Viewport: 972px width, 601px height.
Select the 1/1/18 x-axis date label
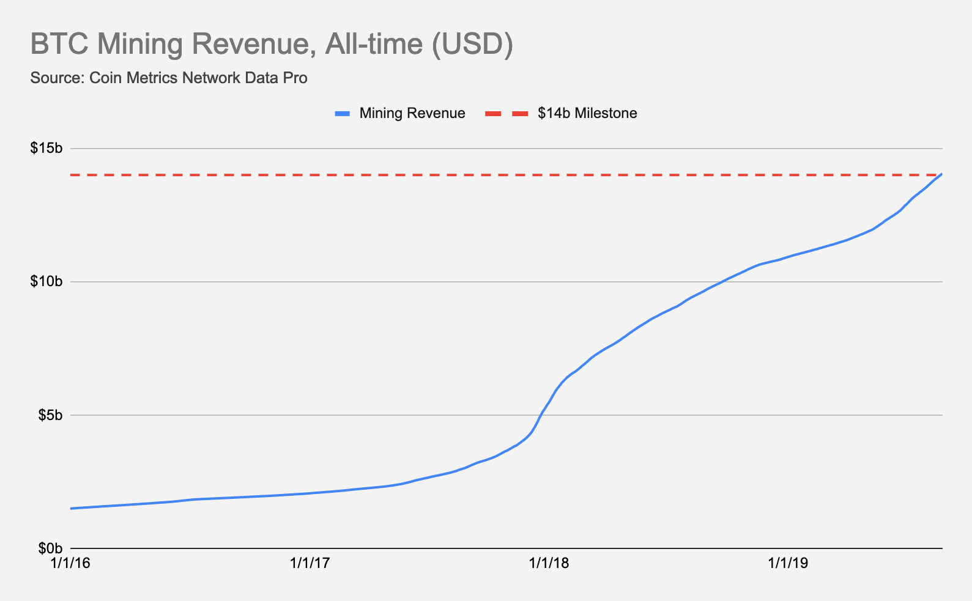point(549,563)
